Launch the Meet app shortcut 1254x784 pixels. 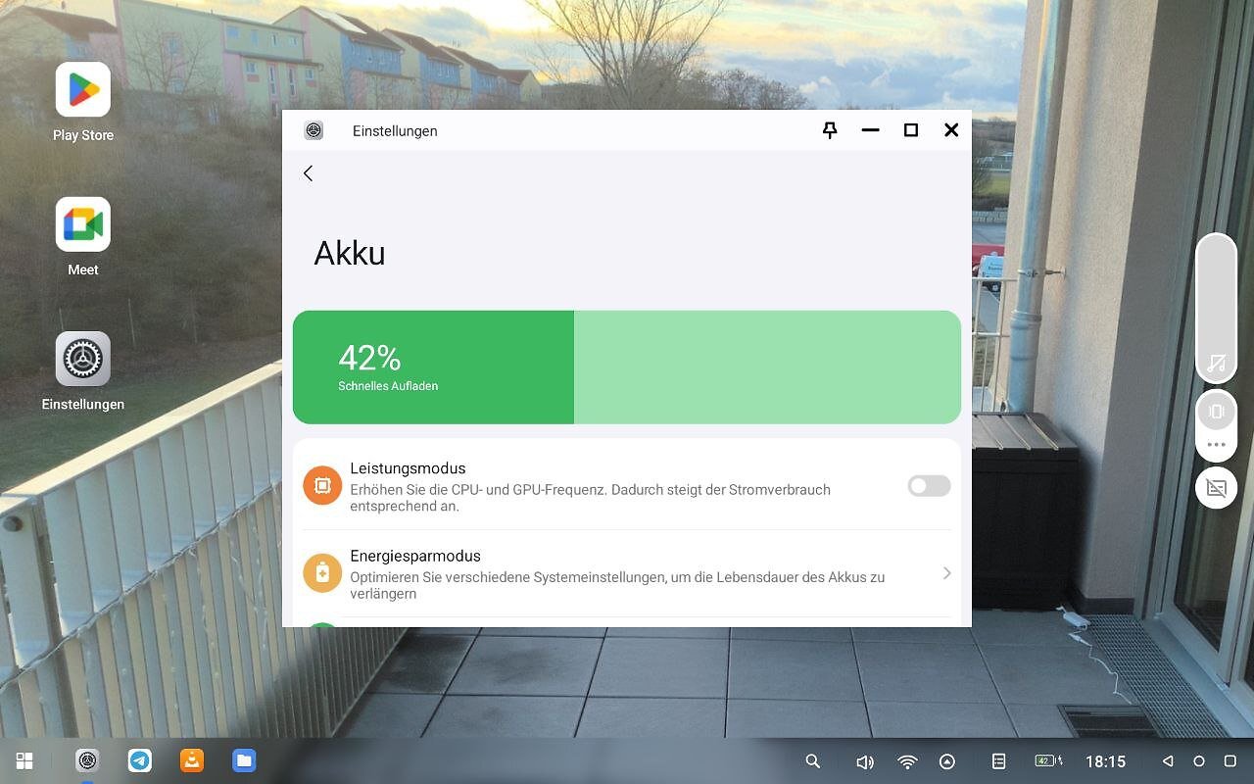pyautogui.click(x=82, y=224)
